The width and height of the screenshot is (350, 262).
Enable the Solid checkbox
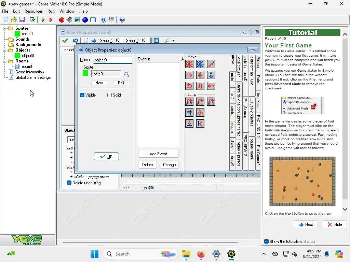(x=109, y=95)
